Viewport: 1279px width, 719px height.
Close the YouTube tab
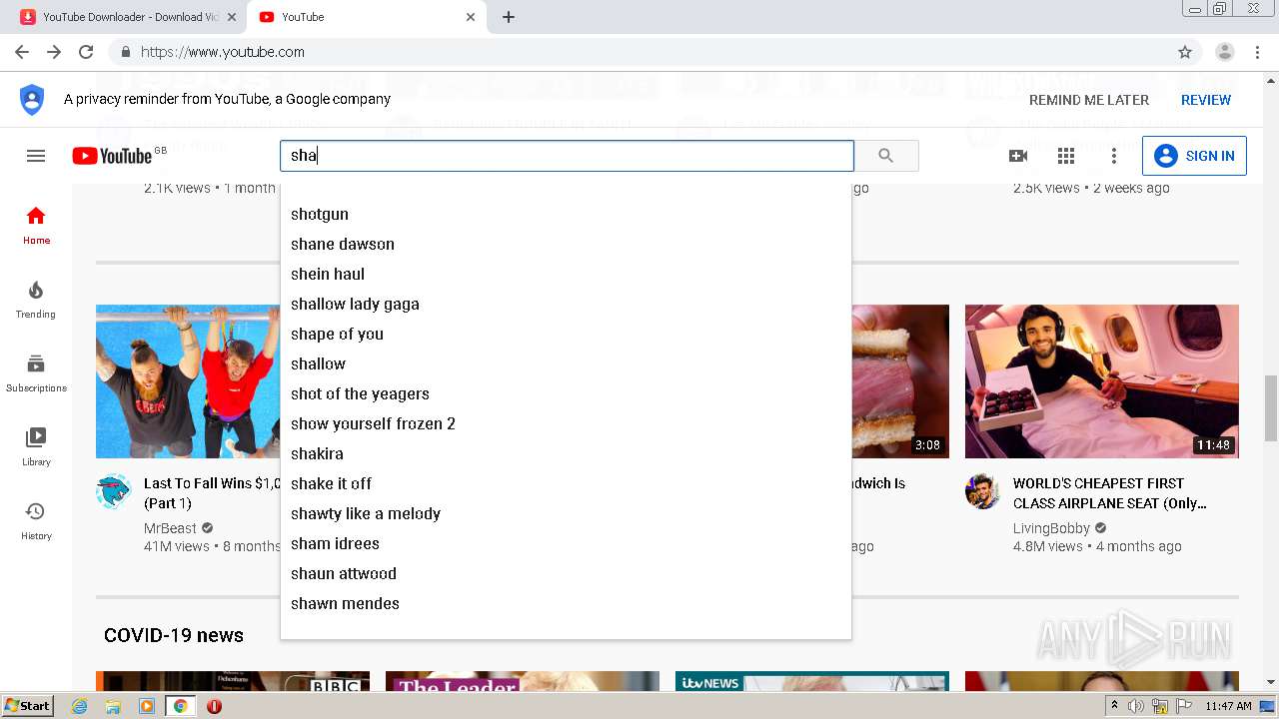(471, 17)
